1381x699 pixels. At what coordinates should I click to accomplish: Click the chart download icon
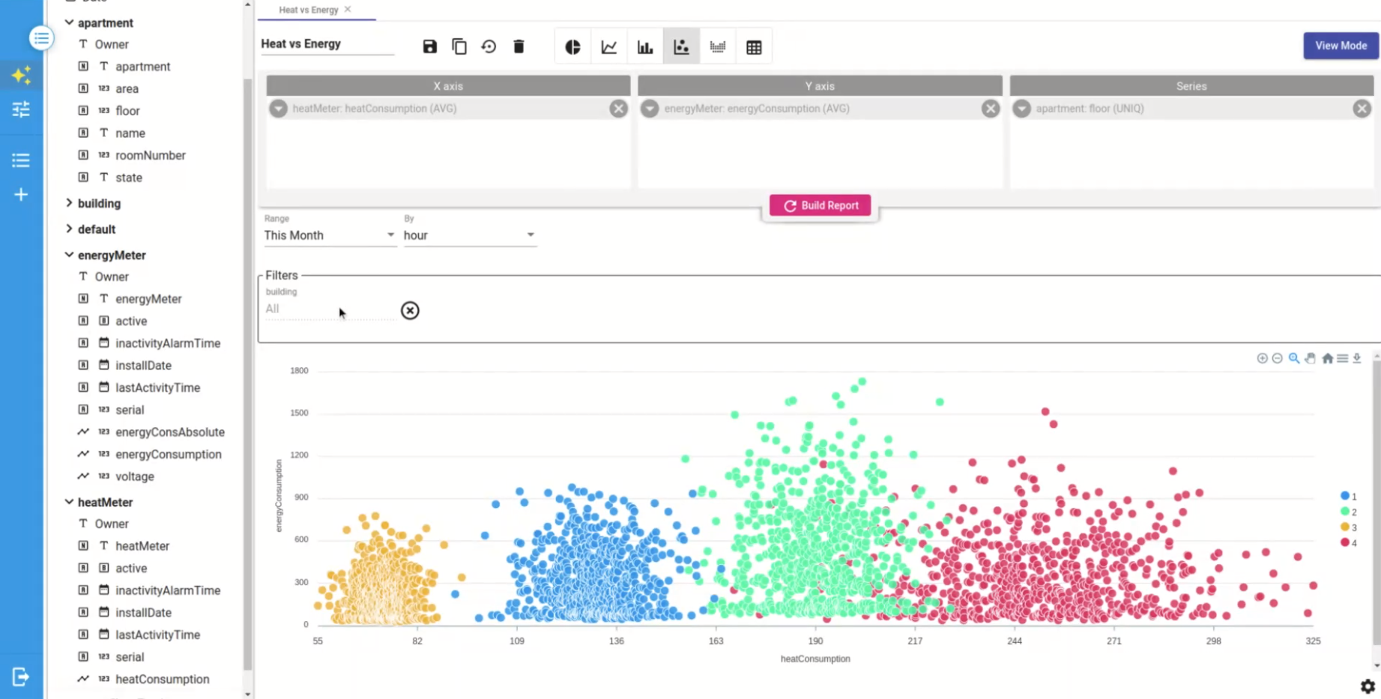click(x=1357, y=358)
